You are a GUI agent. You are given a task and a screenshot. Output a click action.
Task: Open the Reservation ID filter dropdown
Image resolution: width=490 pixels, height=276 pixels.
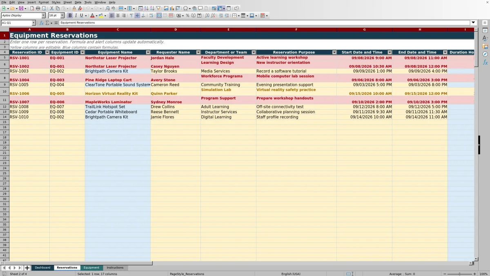(47, 52)
